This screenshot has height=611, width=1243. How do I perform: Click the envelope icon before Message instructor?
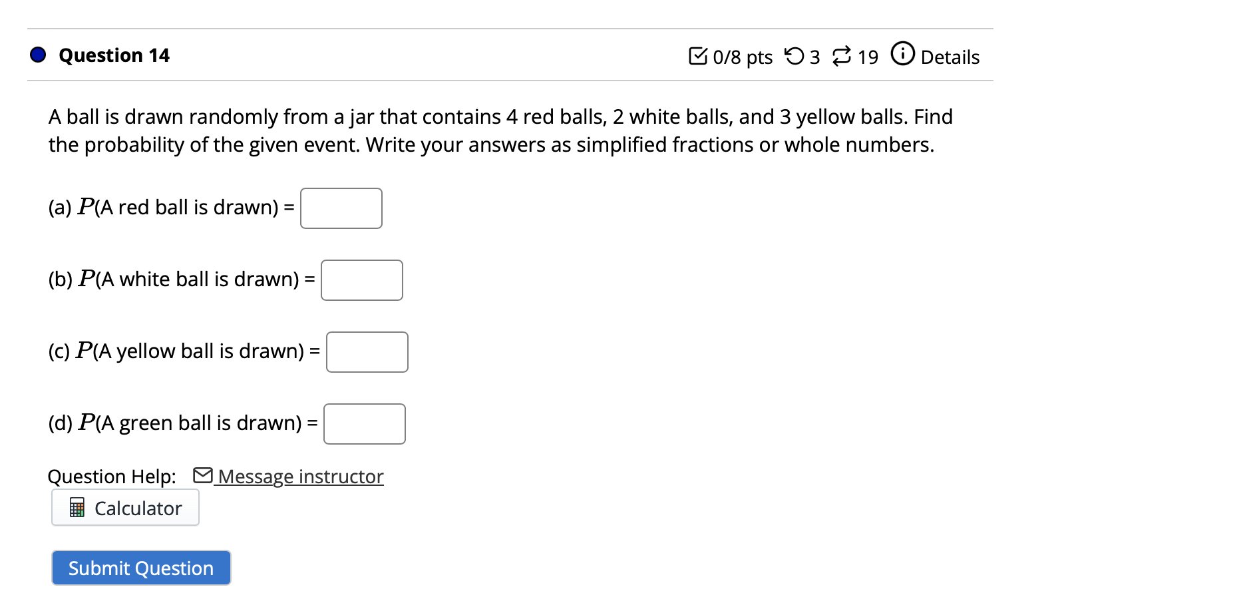pyautogui.click(x=203, y=475)
